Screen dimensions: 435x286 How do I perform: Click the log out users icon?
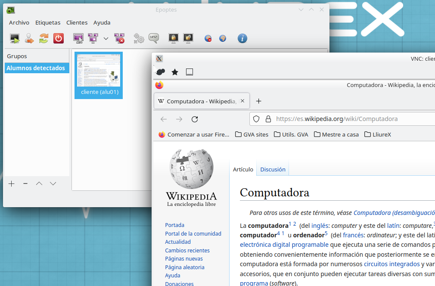click(x=29, y=38)
